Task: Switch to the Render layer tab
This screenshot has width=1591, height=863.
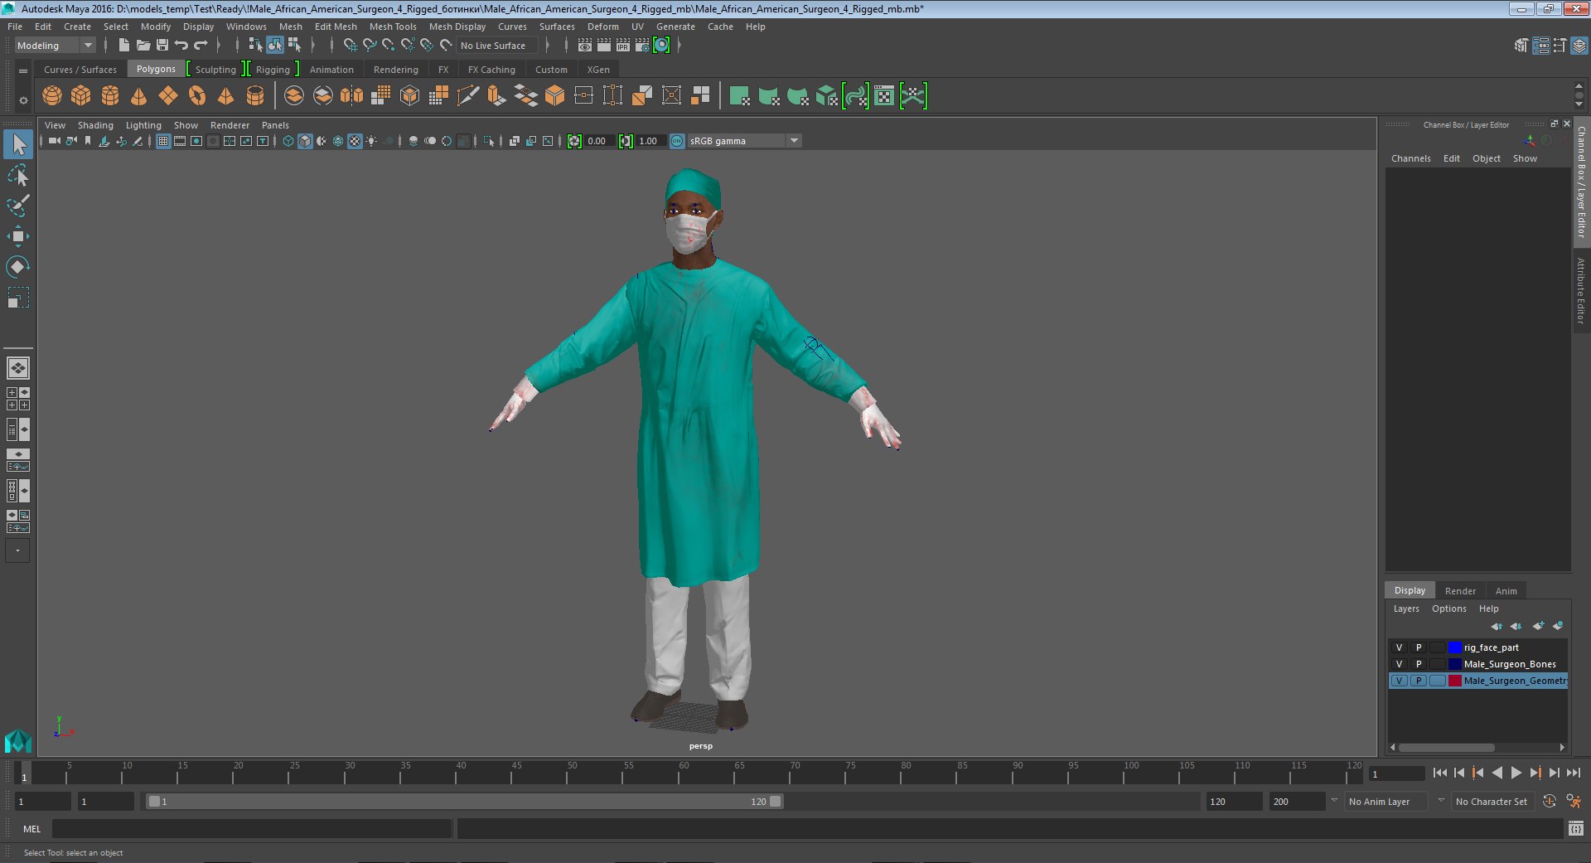Action: point(1460,591)
